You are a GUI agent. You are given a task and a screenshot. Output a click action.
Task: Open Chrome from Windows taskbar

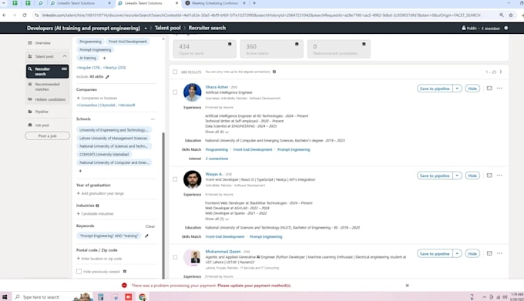click(x=143, y=296)
